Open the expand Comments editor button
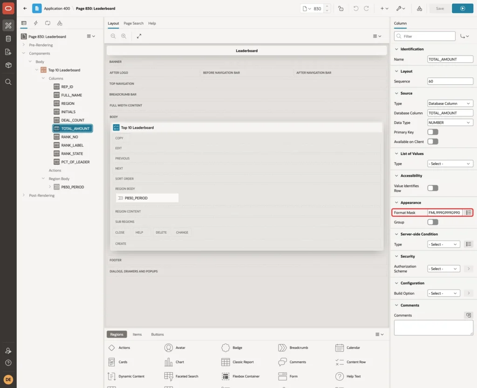 [469, 315]
